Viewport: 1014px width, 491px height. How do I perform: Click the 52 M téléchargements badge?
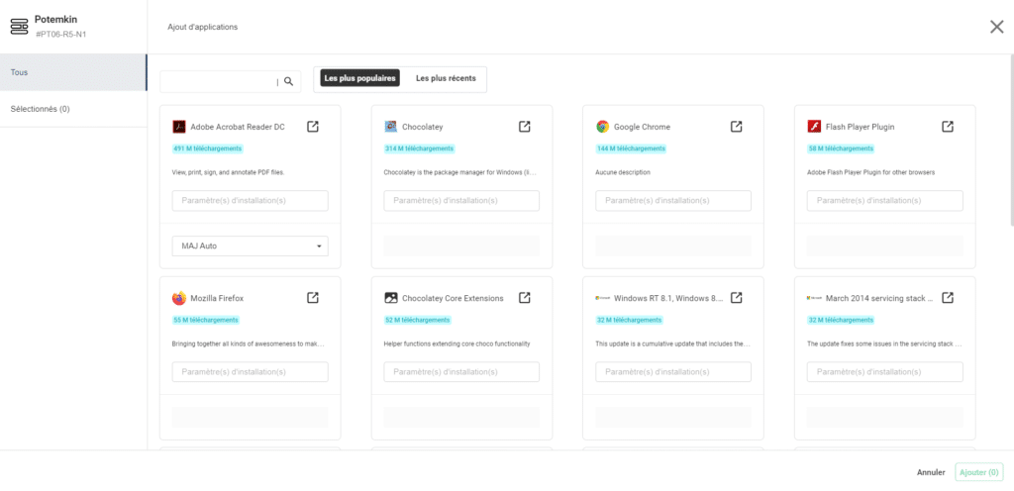click(x=417, y=320)
